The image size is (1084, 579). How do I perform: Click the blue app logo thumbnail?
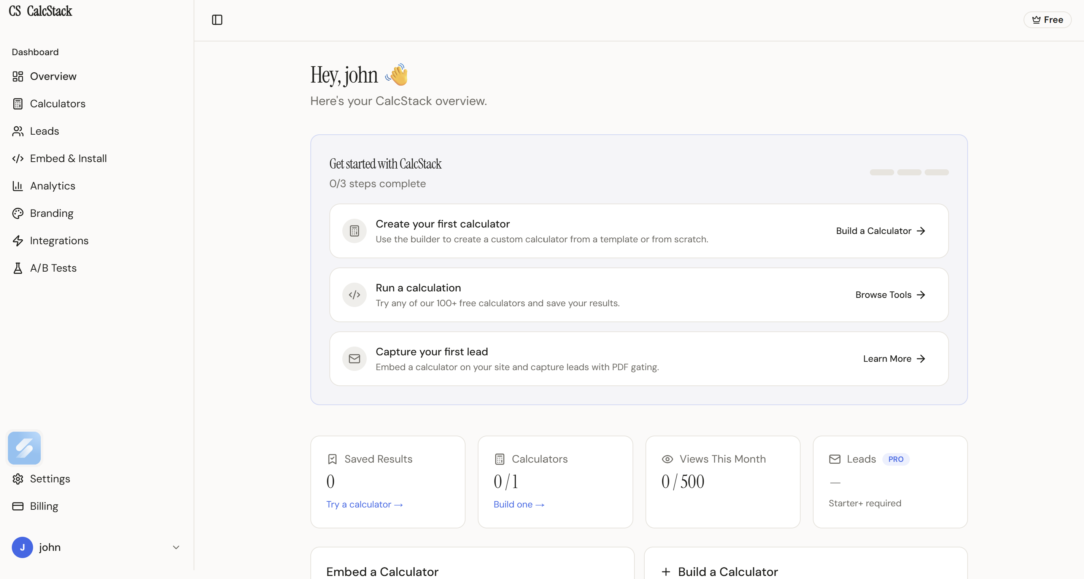point(24,448)
